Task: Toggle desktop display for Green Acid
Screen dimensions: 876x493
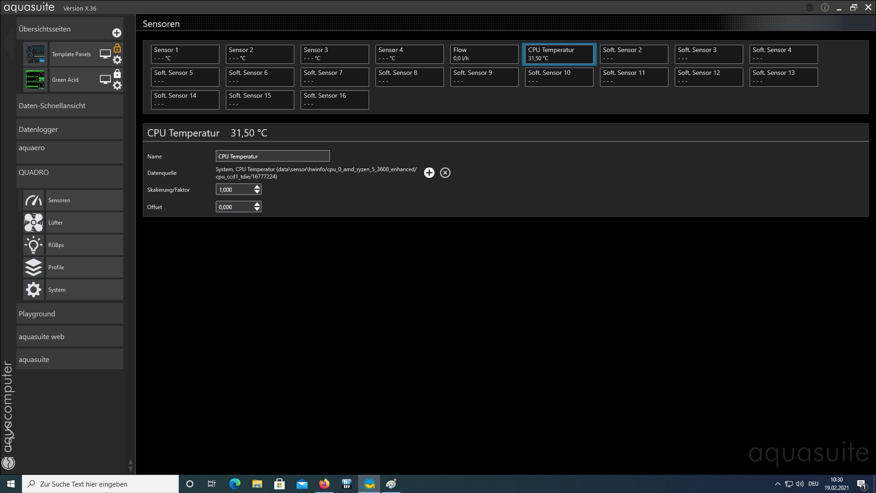Action: click(105, 79)
